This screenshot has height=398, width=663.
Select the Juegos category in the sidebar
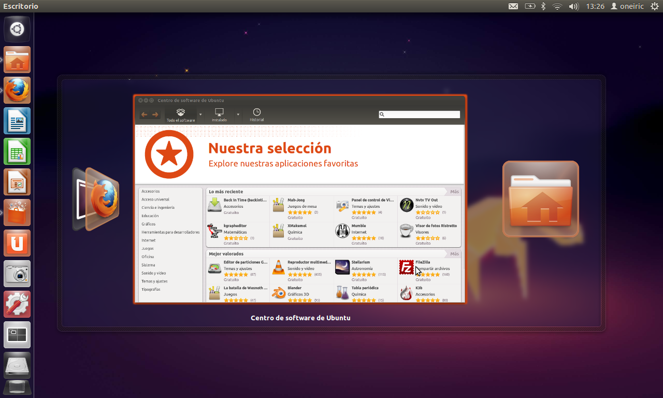[148, 249]
